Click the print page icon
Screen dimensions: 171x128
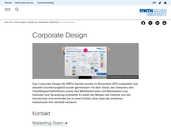[x=164, y=23]
